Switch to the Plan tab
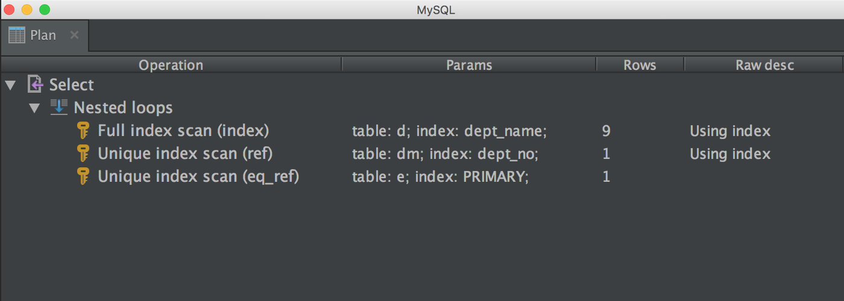 click(x=45, y=36)
